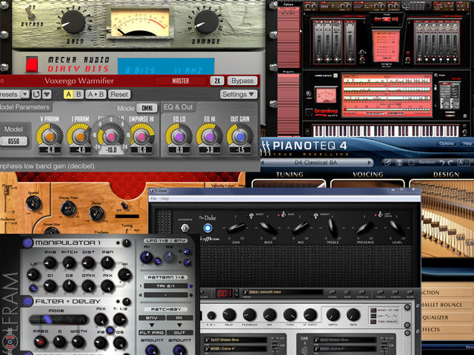Go to the next Pianoteq preset arrow

pos(370,163)
